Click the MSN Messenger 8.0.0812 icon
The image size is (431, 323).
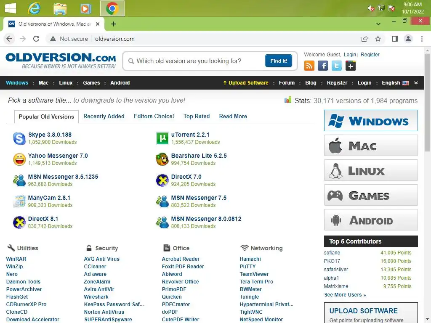pyautogui.click(x=162, y=222)
